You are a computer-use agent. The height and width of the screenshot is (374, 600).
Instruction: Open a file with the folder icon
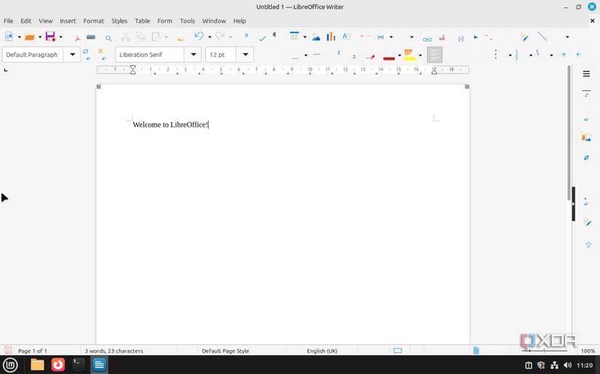point(30,37)
